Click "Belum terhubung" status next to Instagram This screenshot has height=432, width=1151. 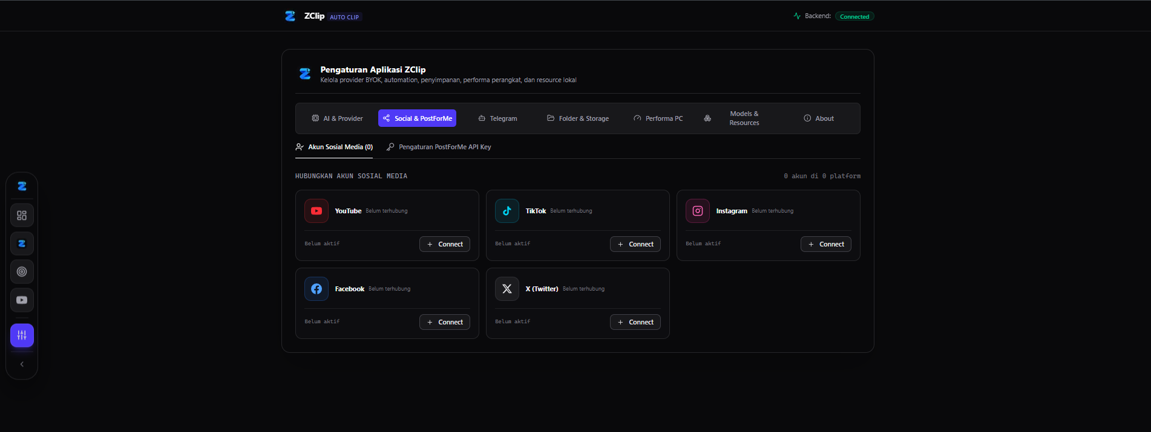coord(772,211)
